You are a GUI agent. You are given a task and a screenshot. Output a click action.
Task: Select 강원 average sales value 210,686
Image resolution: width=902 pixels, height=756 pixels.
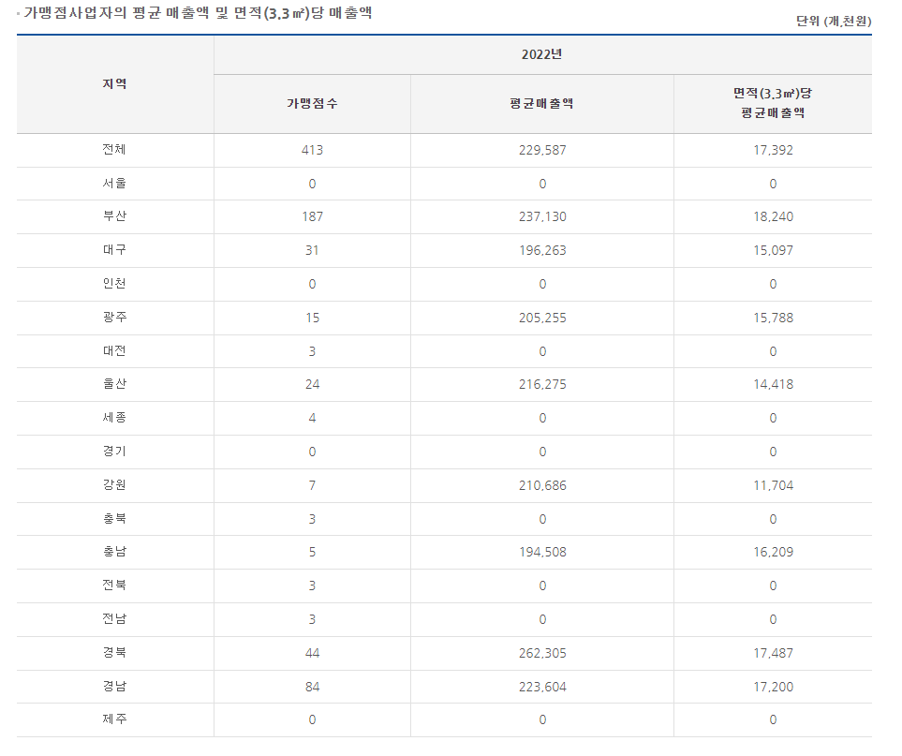(x=541, y=485)
